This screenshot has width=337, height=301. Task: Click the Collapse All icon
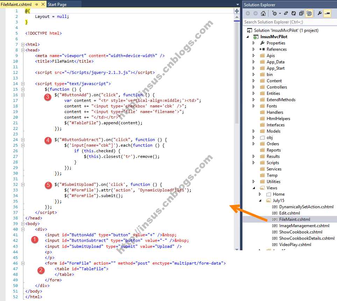coord(301,13)
